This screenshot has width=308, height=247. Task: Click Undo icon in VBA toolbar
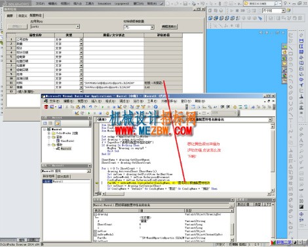pyautogui.click(x=90, y=107)
